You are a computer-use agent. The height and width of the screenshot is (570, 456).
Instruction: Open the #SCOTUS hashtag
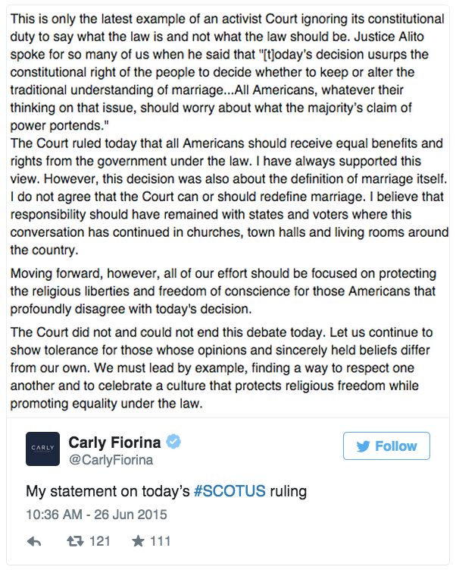click(230, 491)
